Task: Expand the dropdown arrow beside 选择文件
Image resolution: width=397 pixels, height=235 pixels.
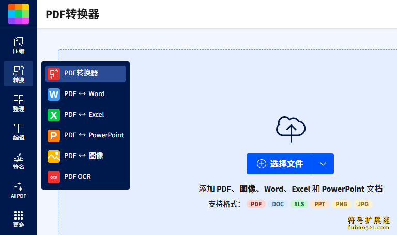Action: [x=323, y=164]
